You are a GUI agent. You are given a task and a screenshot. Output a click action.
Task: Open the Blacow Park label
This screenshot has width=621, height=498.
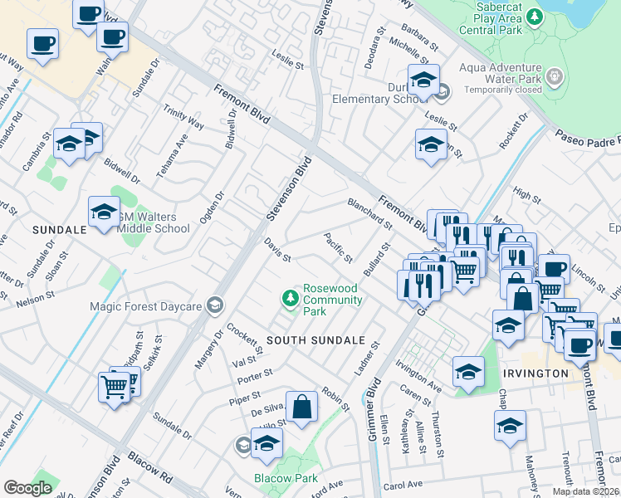(286, 478)
